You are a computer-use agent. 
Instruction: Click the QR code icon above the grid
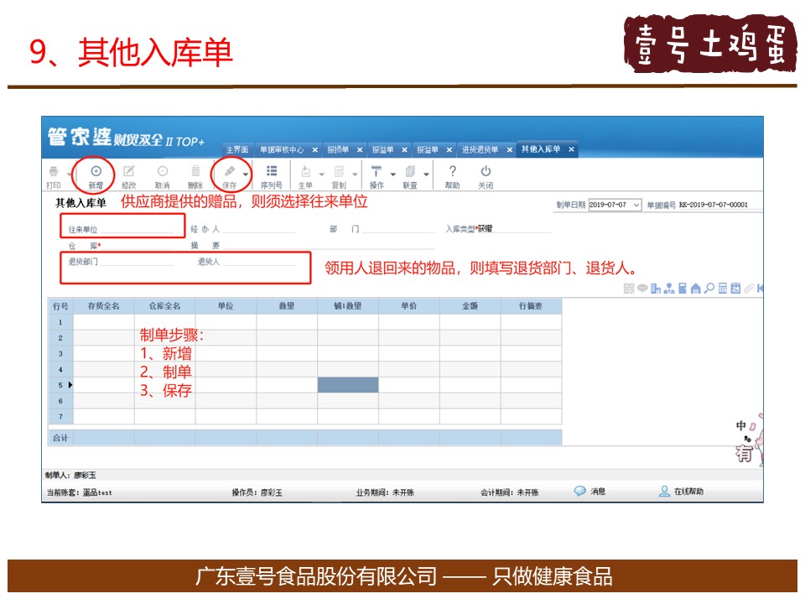point(629,289)
